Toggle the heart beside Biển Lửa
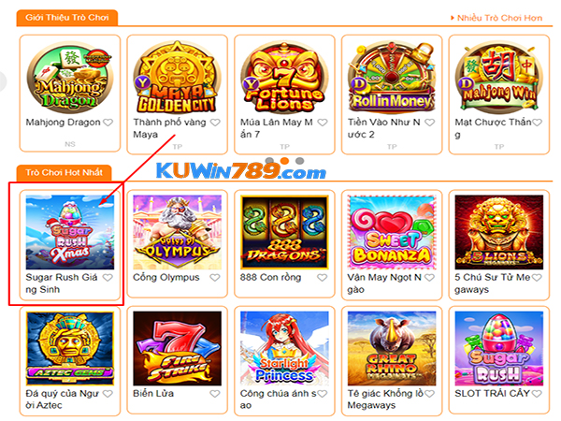 pyautogui.click(x=215, y=394)
